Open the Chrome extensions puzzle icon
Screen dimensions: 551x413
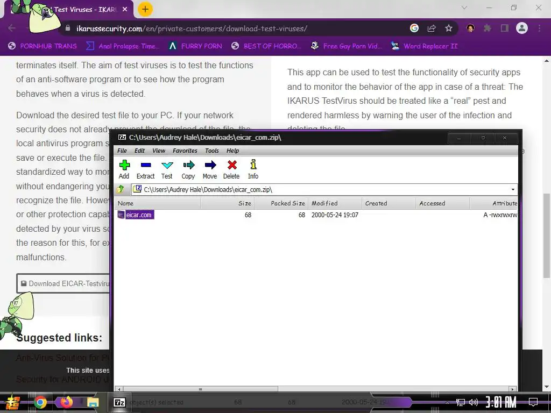coord(488,28)
